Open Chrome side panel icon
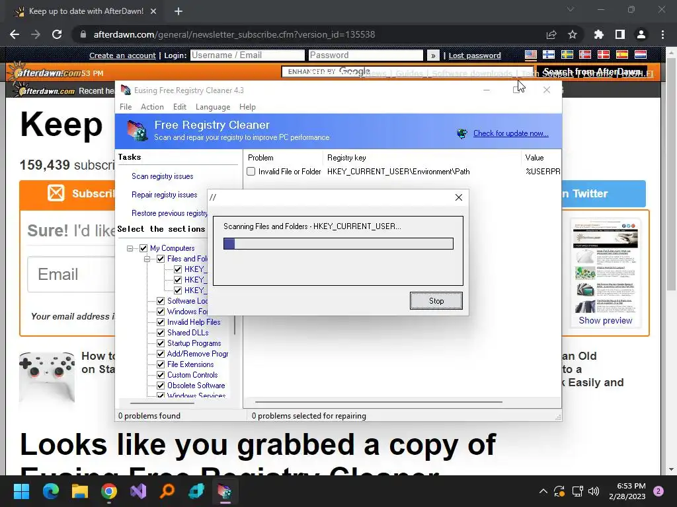This screenshot has height=507, width=677. [x=620, y=34]
